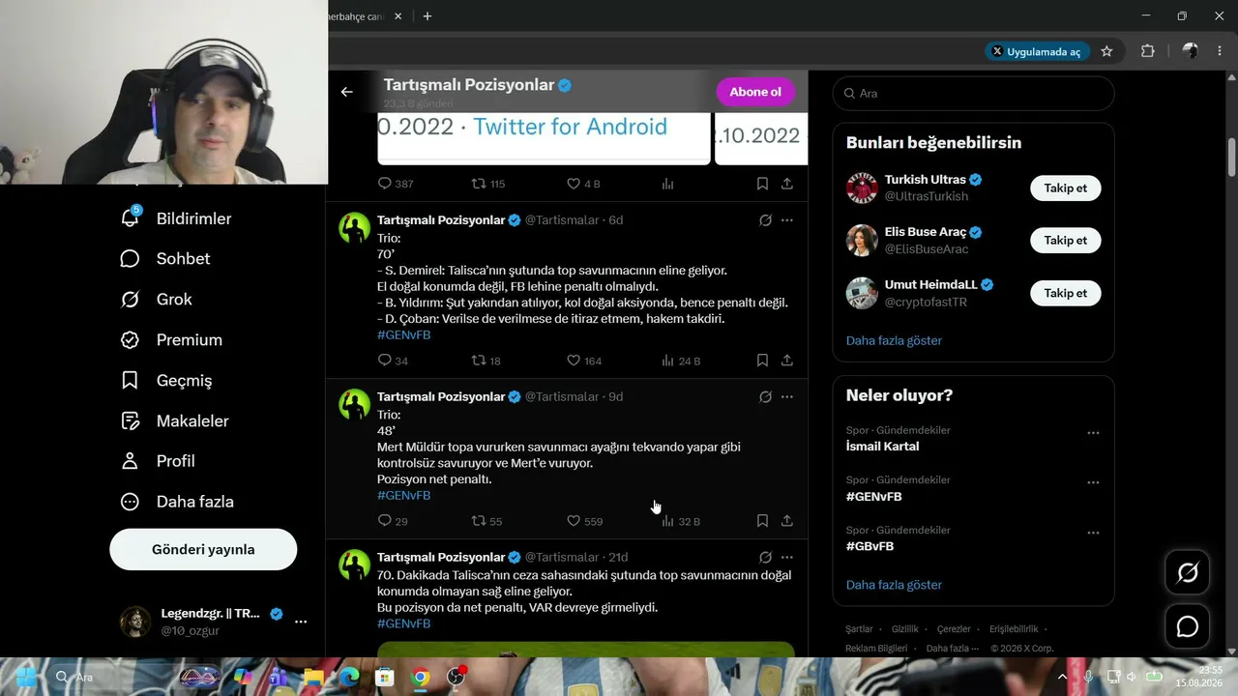1238x696 pixels.
Task: Like the top tweet with 4 B likes
Action: click(574, 184)
